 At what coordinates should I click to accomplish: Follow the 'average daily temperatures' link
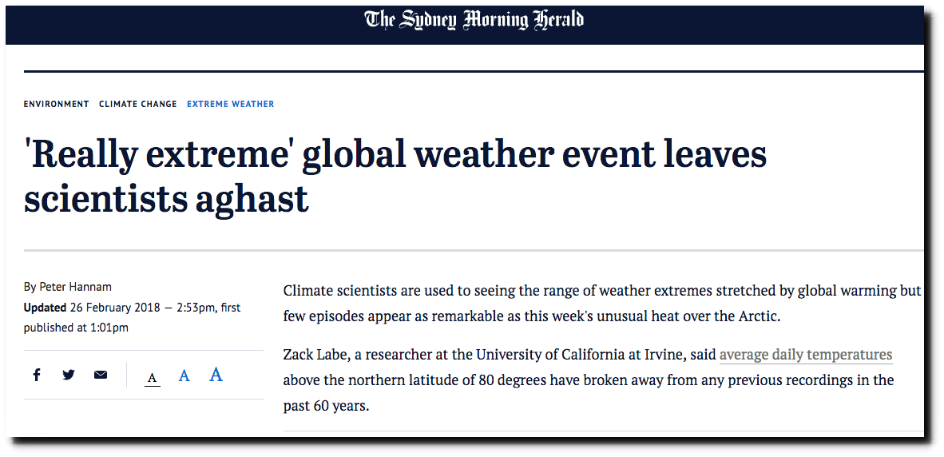pyautogui.click(x=806, y=355)
